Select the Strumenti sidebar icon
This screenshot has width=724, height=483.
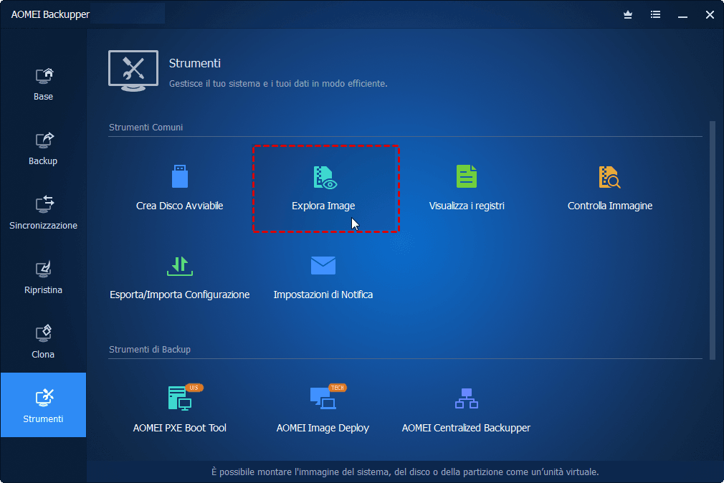tap(44, 398)
